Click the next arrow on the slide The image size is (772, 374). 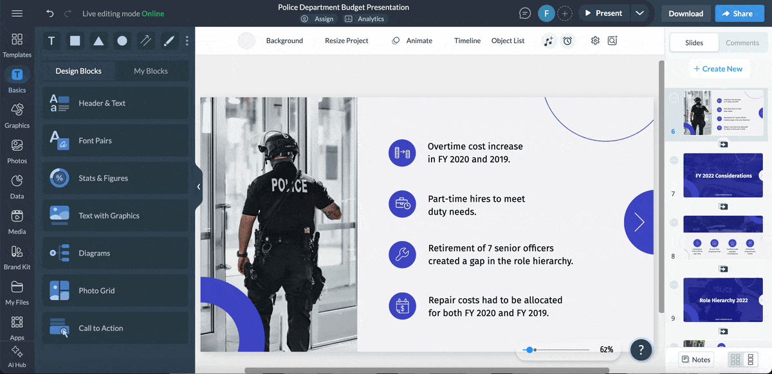click(x=639, y=222)
